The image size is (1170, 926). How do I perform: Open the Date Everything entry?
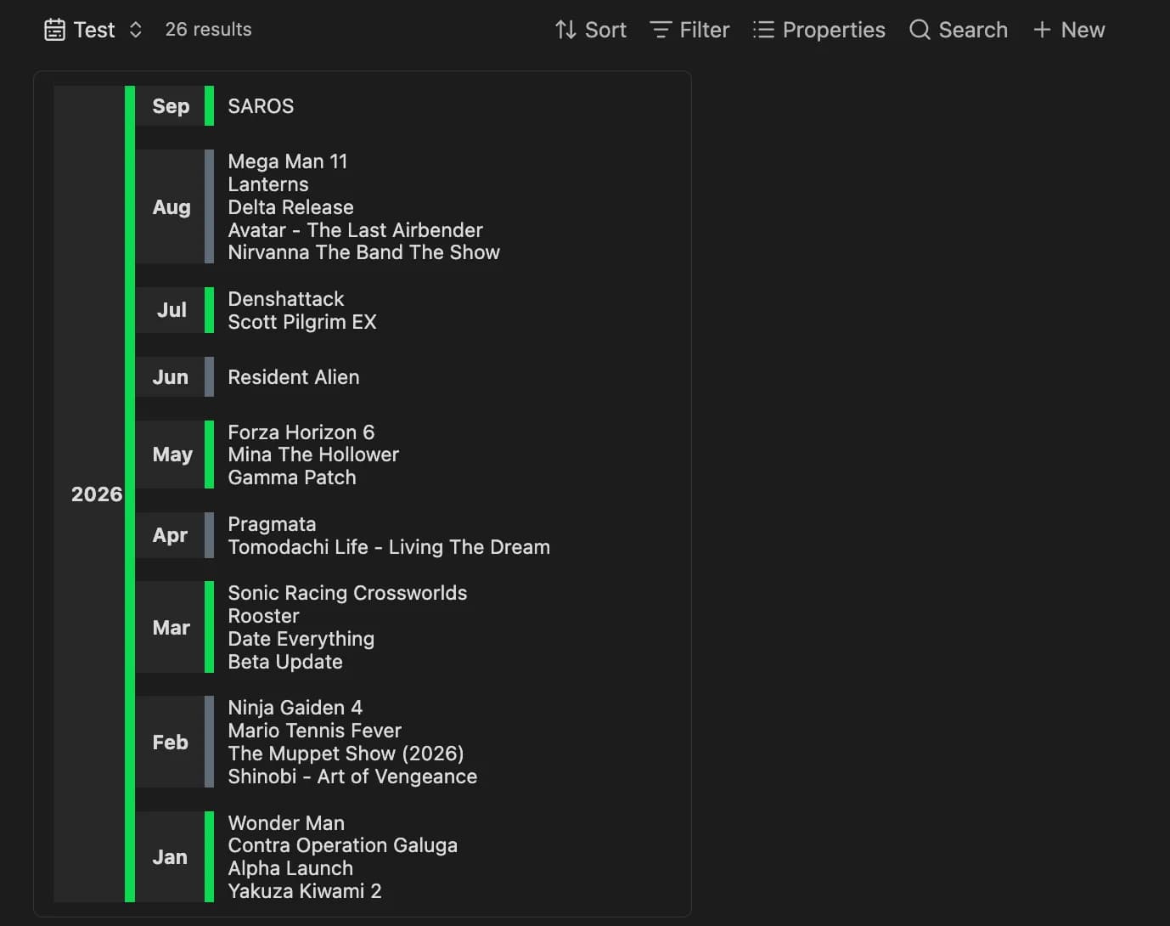pyautogui.click(x=301, y=639)
